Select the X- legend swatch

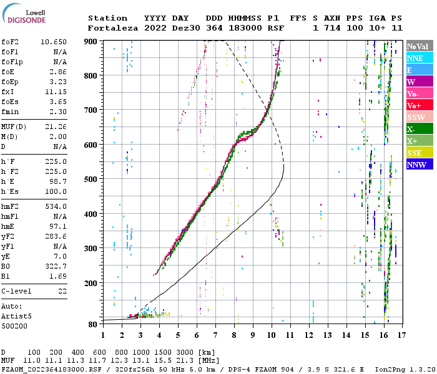pyautogui.click(x=420, y=129)
